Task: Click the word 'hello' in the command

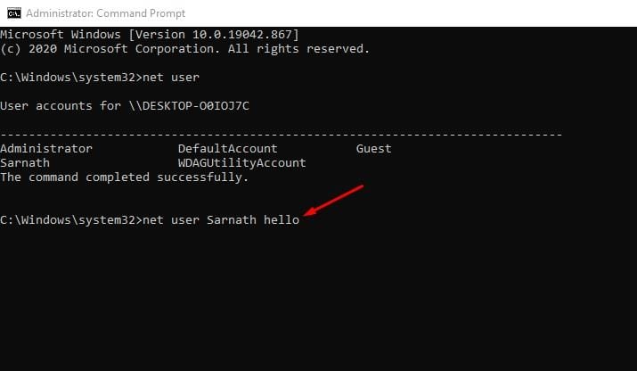Action: coord(282,219)
